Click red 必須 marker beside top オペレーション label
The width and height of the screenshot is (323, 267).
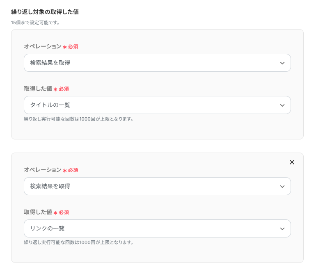73,47
